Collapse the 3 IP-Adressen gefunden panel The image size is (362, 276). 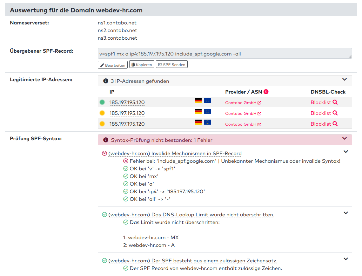345,79
